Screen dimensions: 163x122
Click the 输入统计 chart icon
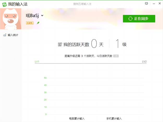5,35
